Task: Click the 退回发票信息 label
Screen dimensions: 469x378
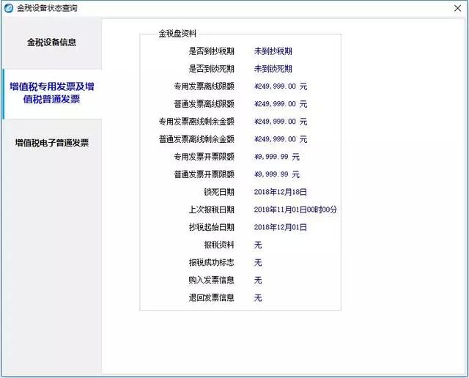Action: pyautogui.click(x=212, y=298)
